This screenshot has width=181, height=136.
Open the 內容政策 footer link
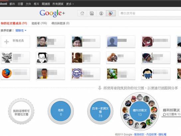151,134
